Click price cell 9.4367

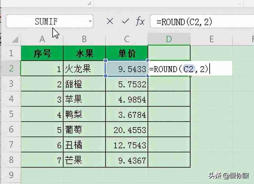(x=127, y=160)
